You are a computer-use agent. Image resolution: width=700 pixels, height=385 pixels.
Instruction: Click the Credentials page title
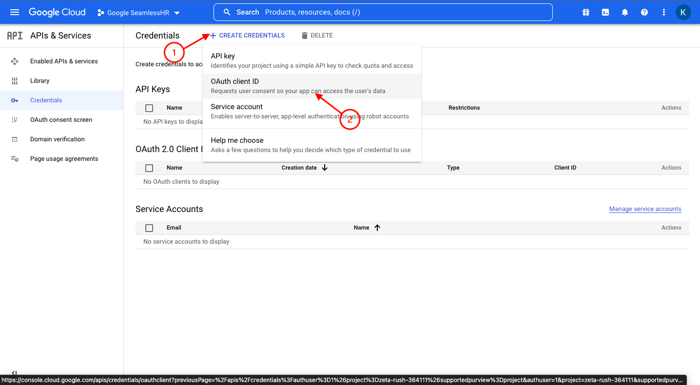click(x=157, y=36)
